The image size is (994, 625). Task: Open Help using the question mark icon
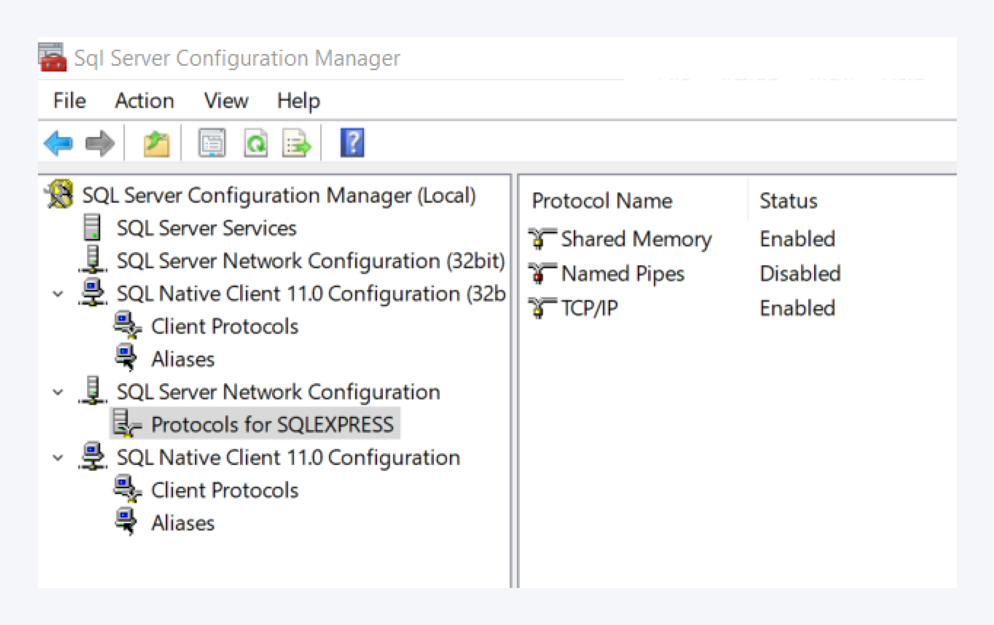click(x=353, y=143)
